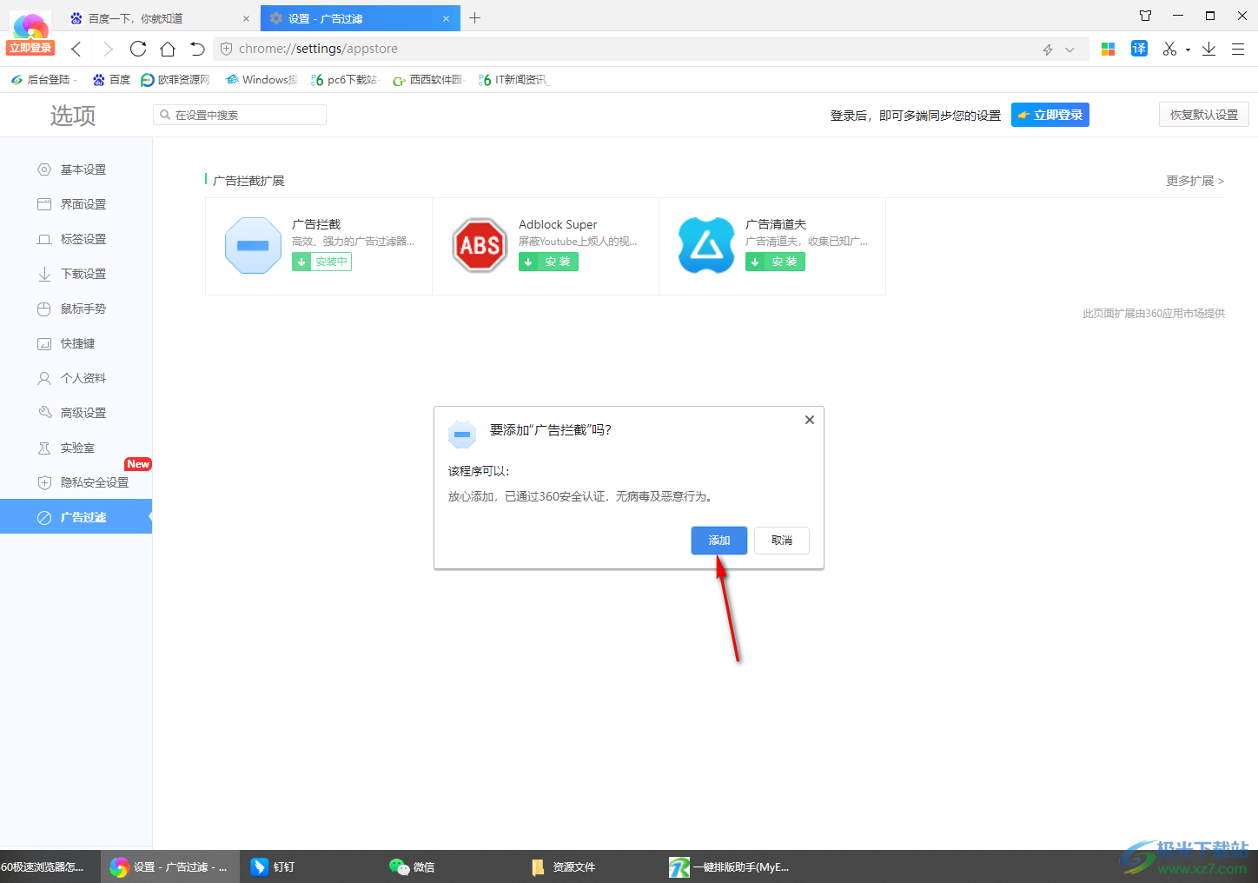Click the lightning speed mode icon
The width and height of the screenshot is (1258, 883).
point(1048,50)
